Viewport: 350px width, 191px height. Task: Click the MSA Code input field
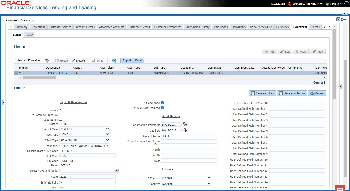click(x=87, y=156)
